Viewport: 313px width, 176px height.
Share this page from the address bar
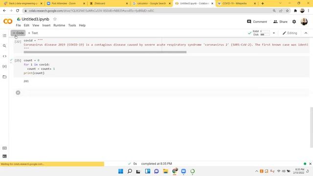pos(281,11)
